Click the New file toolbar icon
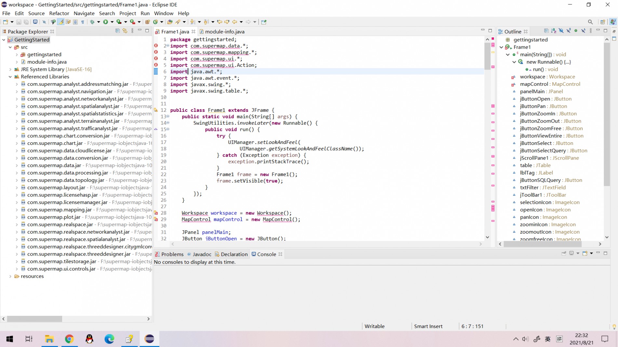Viewport: 618px width, 347px height. click(x=6, y=22)
